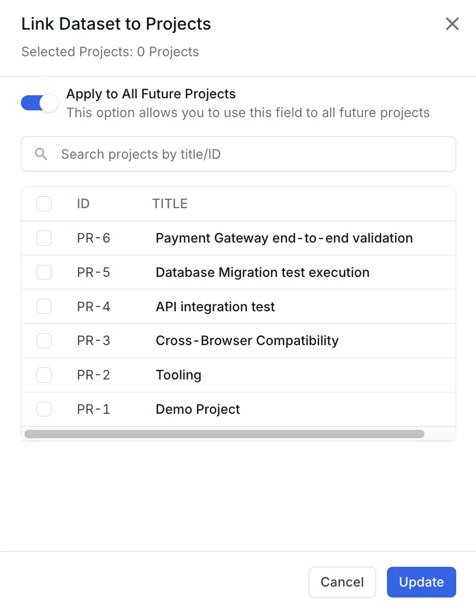Tick the PR-2 Tooling checkbox

click(44, 375)
